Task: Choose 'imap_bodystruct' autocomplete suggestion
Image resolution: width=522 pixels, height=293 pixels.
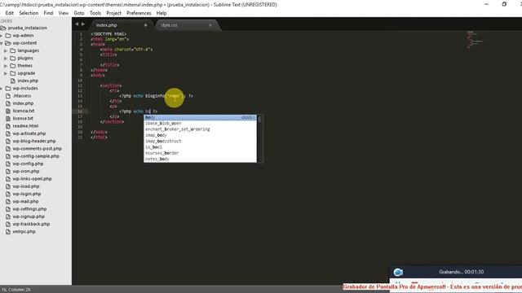Action: [x=200, y=141]
